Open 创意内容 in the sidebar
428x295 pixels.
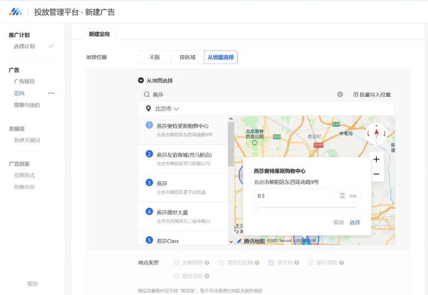tap(24, 187)
